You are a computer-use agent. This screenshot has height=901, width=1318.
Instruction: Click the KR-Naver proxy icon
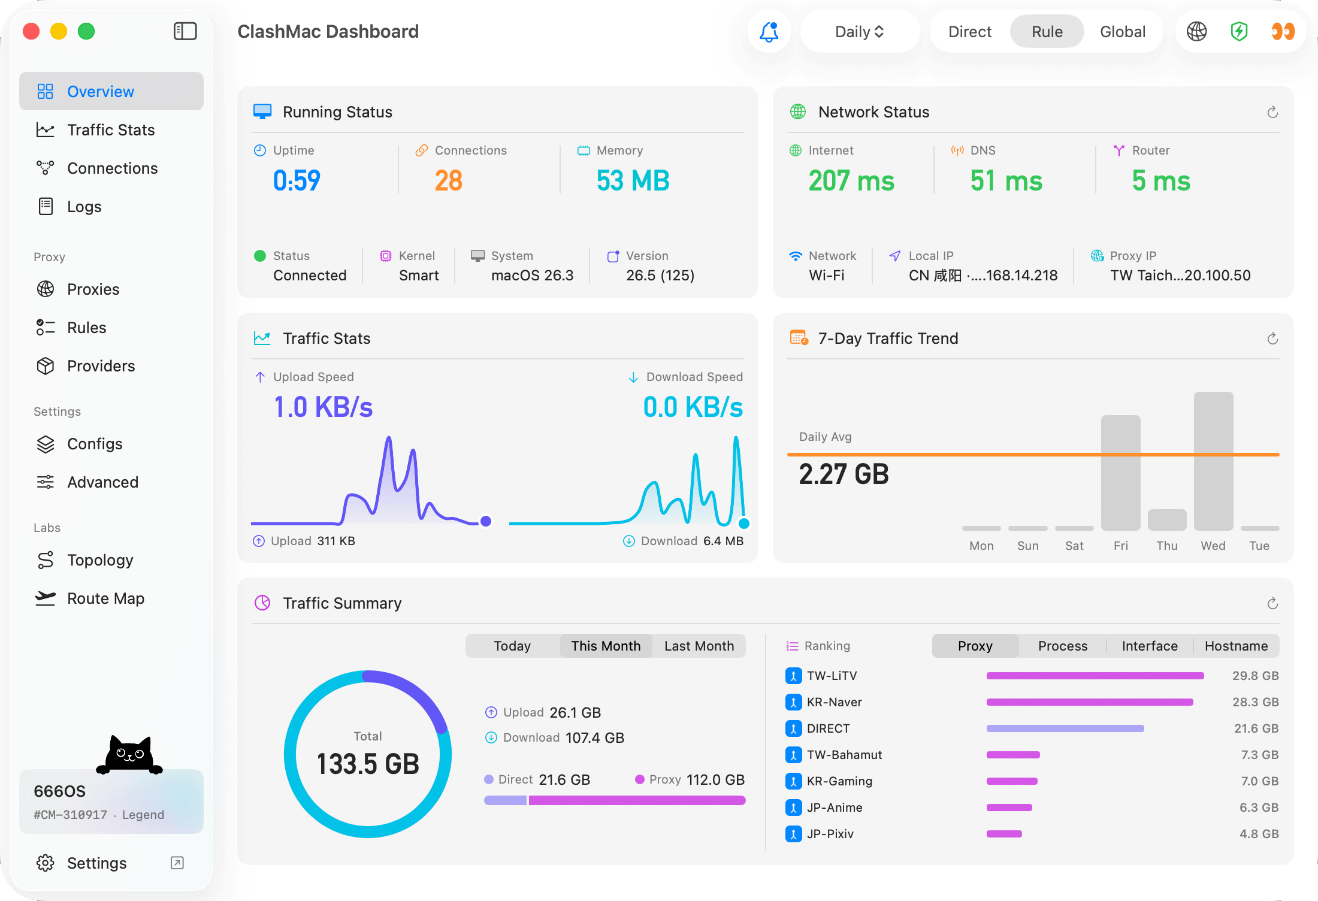click(x=794, y=702)
